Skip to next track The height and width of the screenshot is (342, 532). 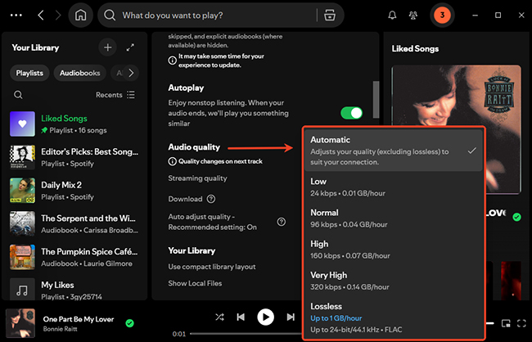(291, 317)
